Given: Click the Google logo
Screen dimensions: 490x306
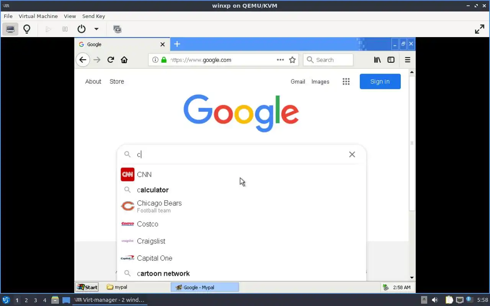Looking at the screenshot, I should click(241, 113).
